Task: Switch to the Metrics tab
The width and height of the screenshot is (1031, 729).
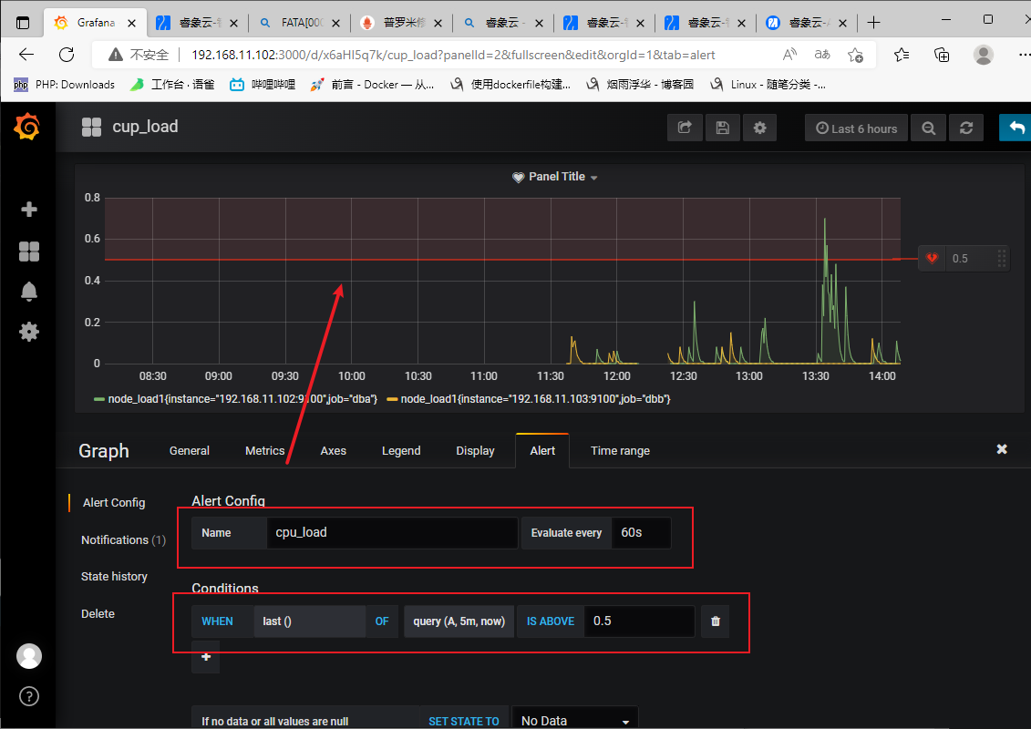Action: point(265,451)
